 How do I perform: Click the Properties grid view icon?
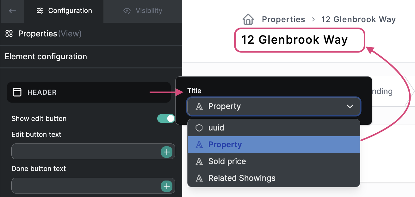coord(9,34)
